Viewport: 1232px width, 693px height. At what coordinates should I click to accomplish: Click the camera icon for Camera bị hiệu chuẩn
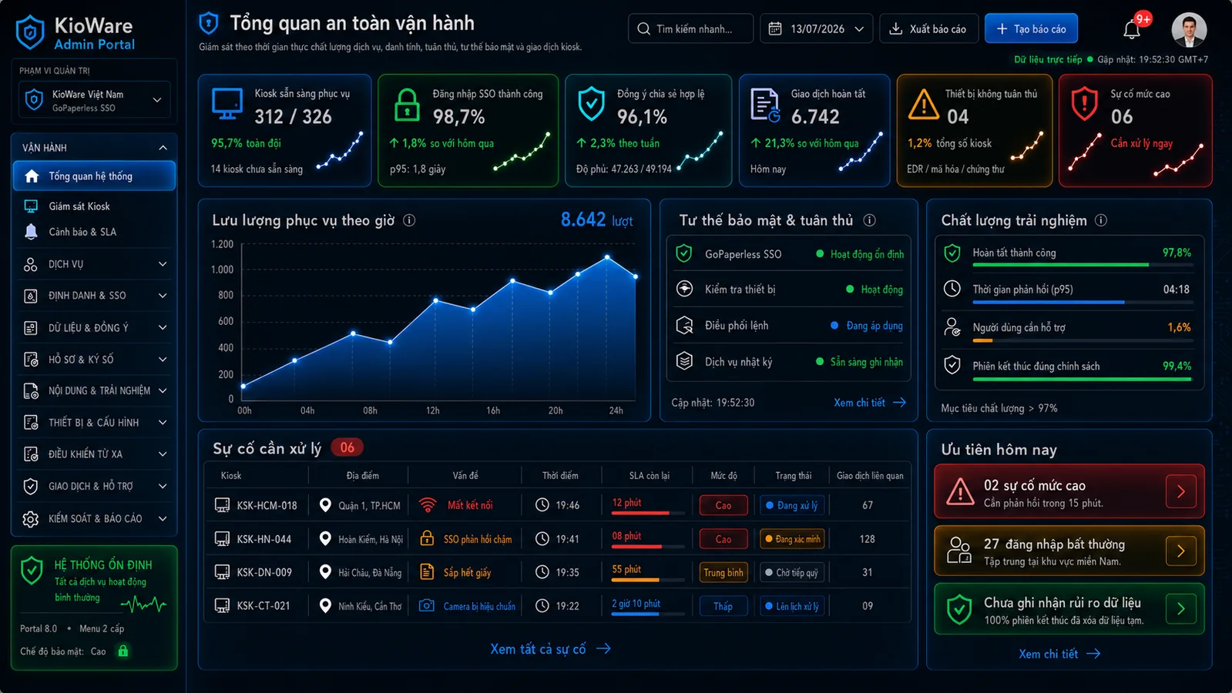pos(427,605)
